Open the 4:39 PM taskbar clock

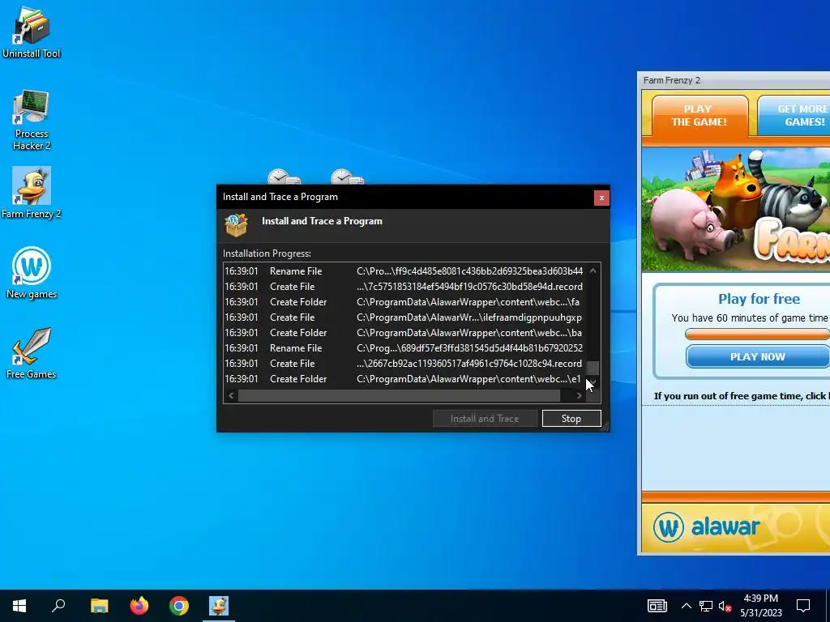click(760, 606)
